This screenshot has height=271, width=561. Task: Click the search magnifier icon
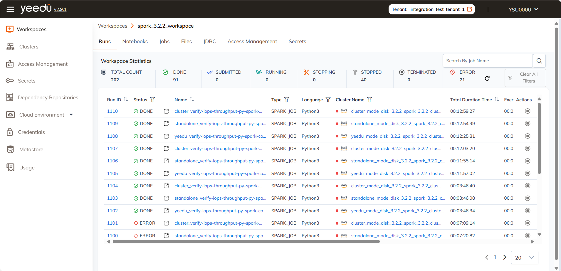[x=539, y=60]
